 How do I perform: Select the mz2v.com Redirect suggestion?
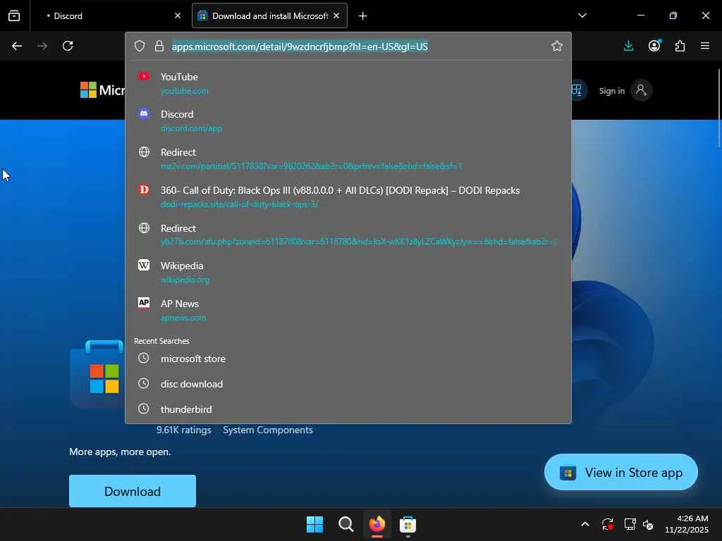(348, 158)
